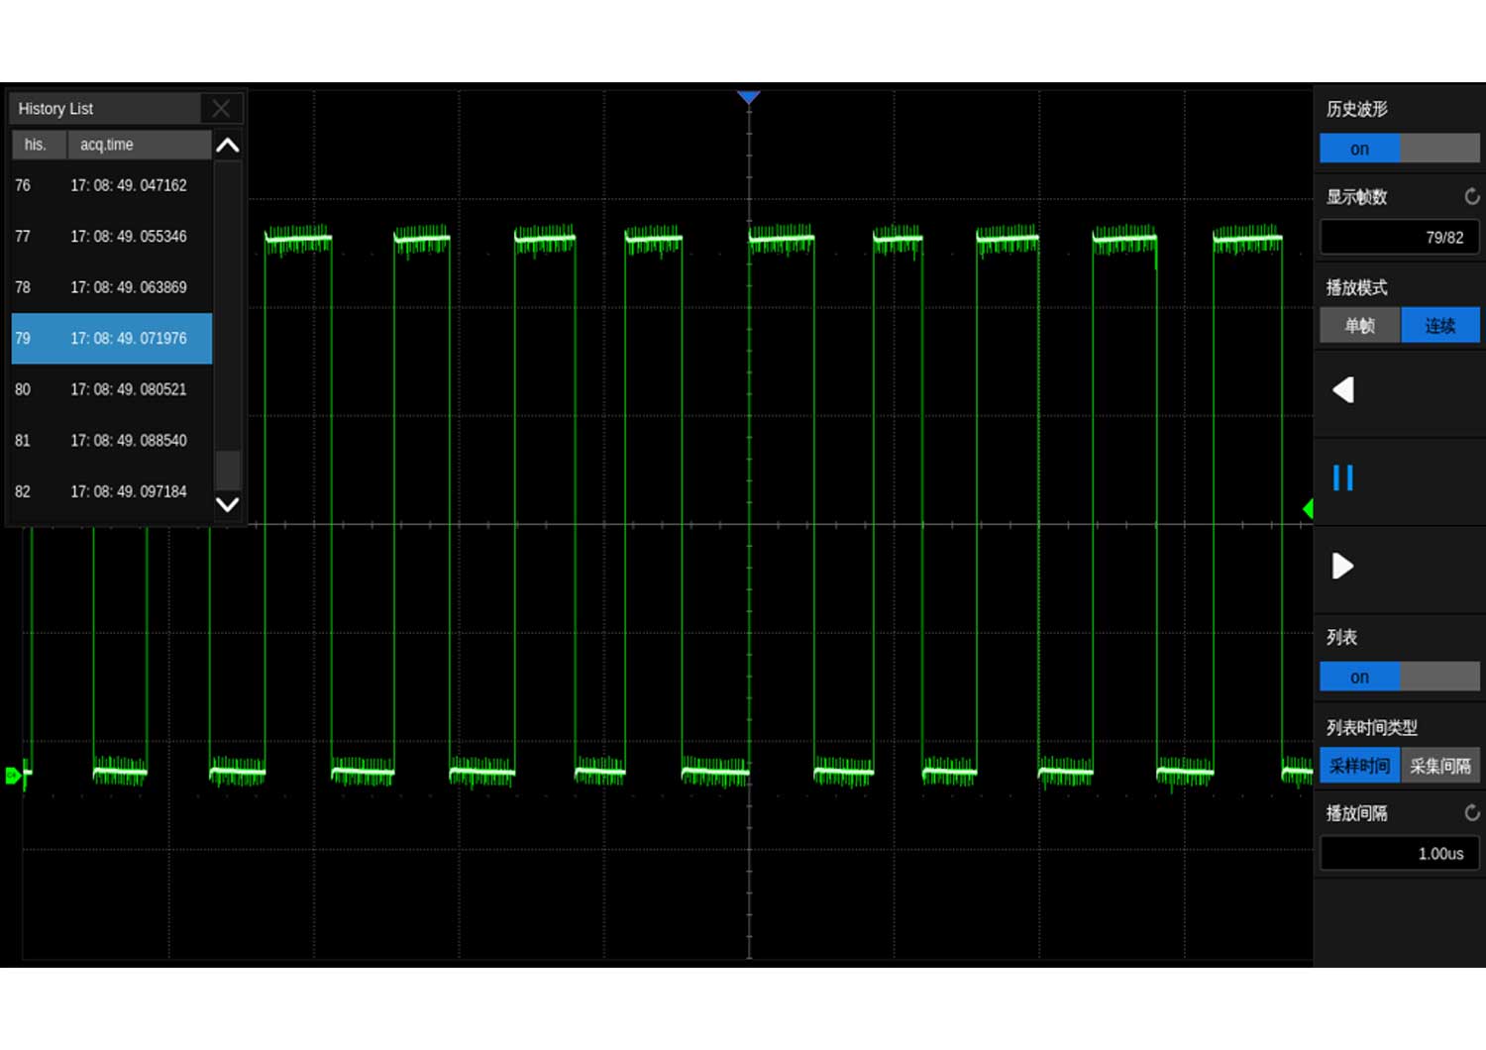Select highlighted history frame 79
1486x1050 pixels.
pos(112,339)
